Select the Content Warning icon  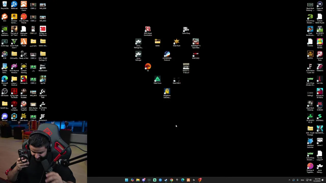click(24, 68)
